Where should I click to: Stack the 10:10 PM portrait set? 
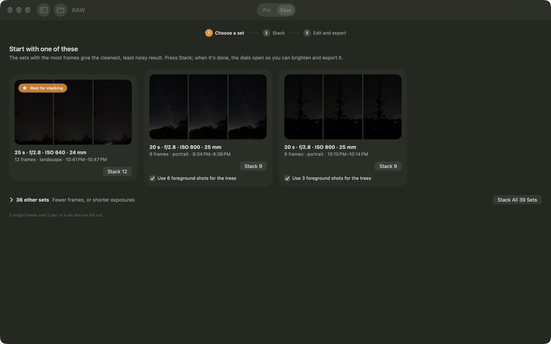tap(388, 166)
